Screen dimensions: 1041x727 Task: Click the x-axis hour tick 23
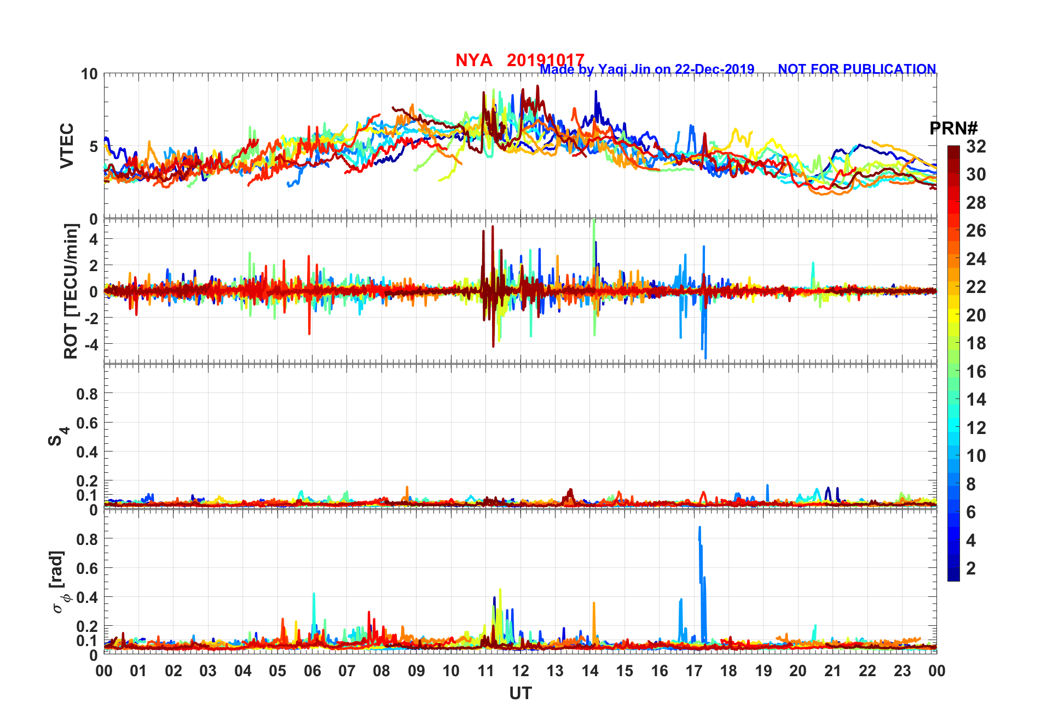click(903, 671)
